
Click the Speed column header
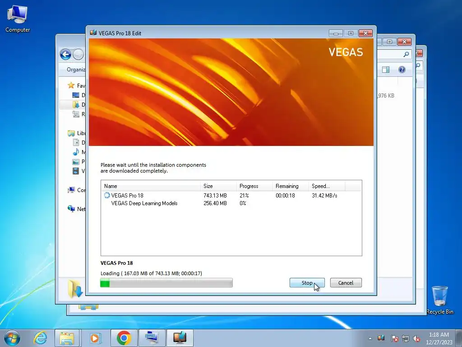pos(327,186)
